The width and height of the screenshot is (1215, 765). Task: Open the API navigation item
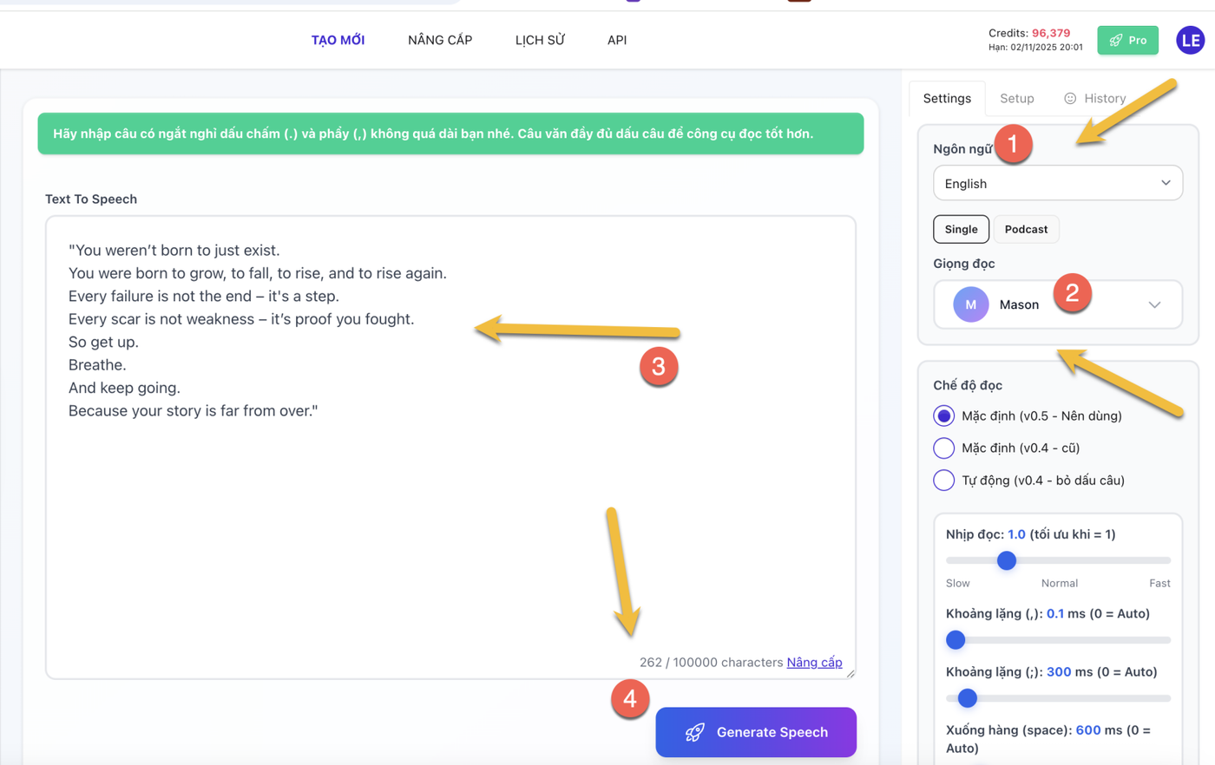pos(617,40)
